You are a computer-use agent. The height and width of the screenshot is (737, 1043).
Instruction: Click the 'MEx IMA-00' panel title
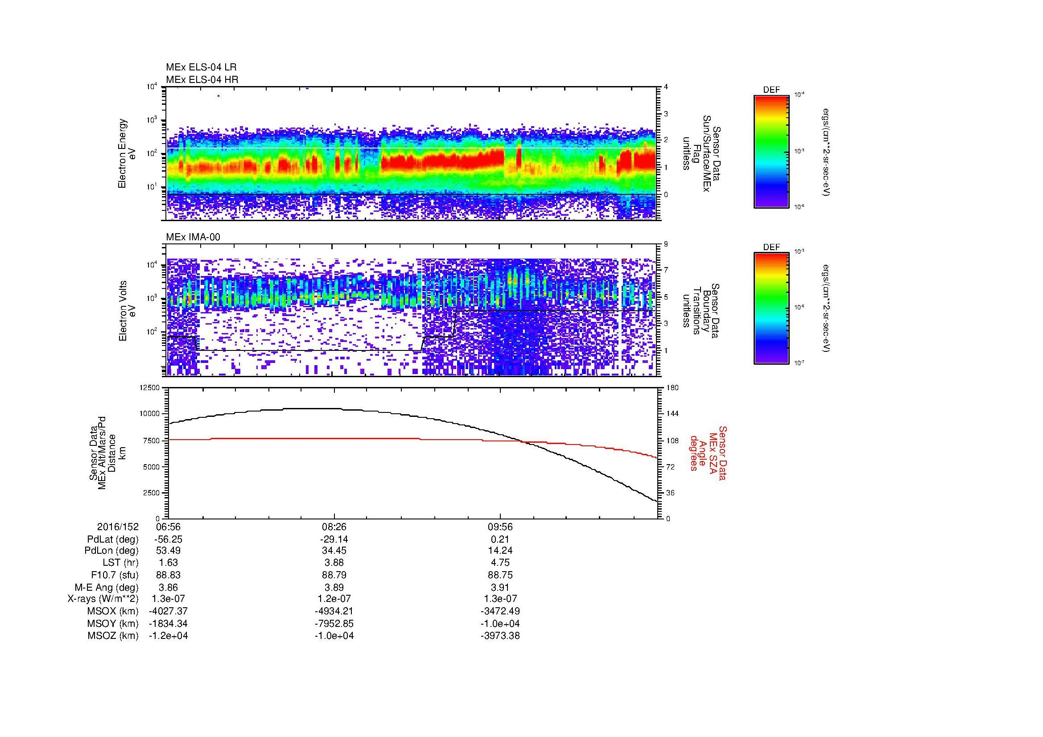(193, 237)
